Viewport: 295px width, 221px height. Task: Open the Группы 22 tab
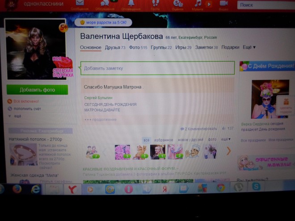[x=161, y=47]
